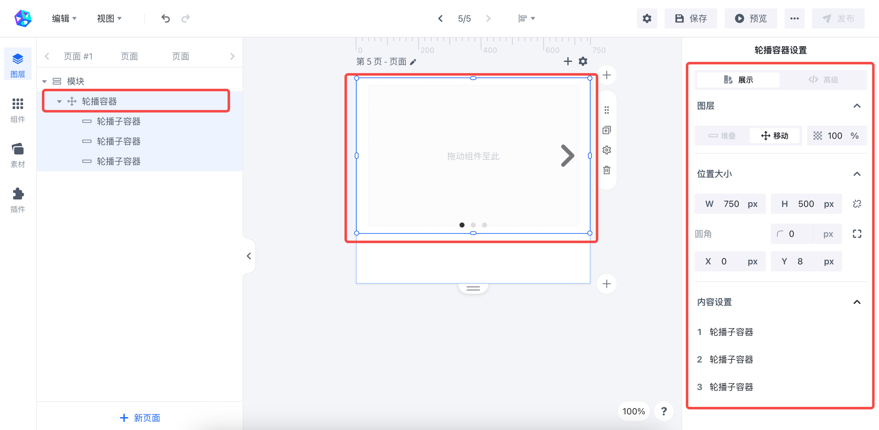This screenshot has height=430, width=879.
Task: Open the alignment dropdown in top bar
Action: 526,18
